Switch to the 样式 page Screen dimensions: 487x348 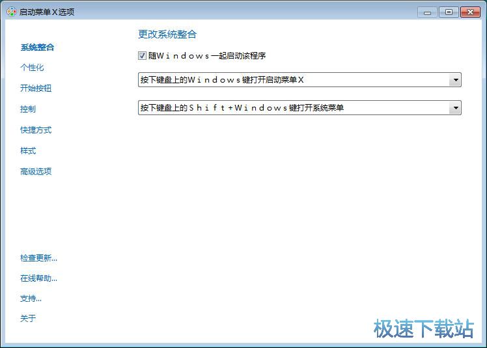[x=28, y=151]
